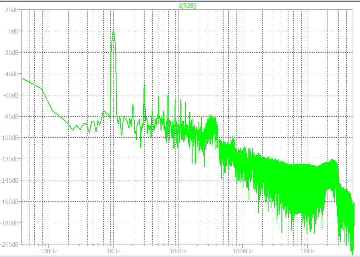Click the -200dB axis label
This screenshot has height=257, width=360.
[x=10, y=244]
